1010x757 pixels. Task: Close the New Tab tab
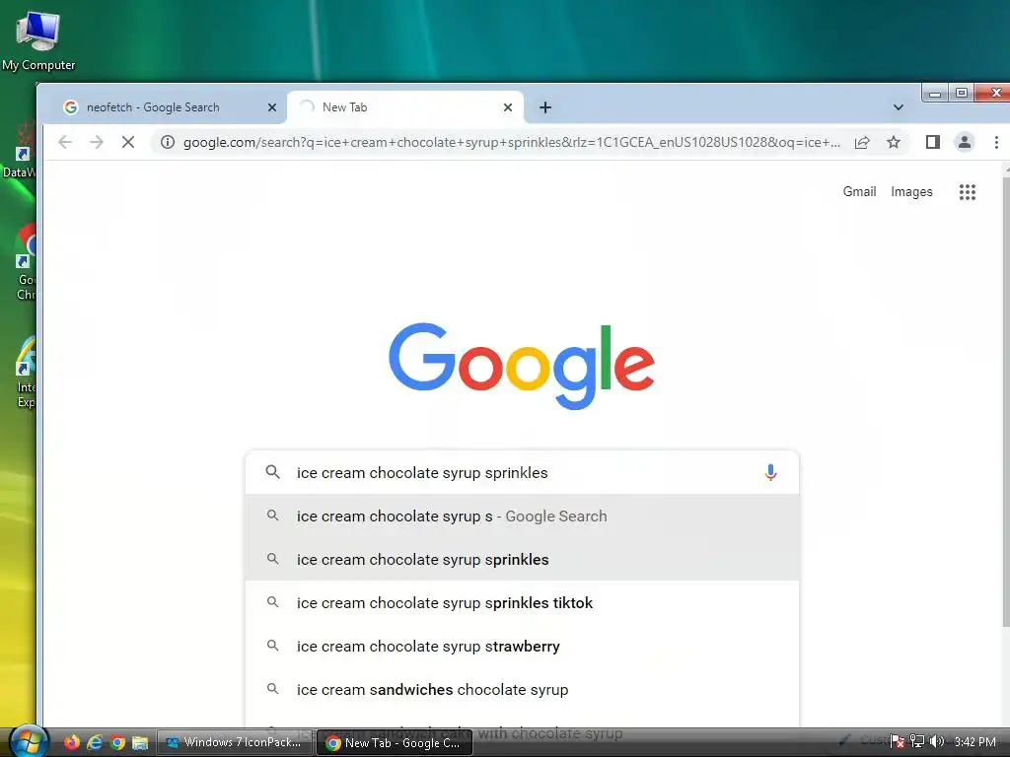coord(508,107)
